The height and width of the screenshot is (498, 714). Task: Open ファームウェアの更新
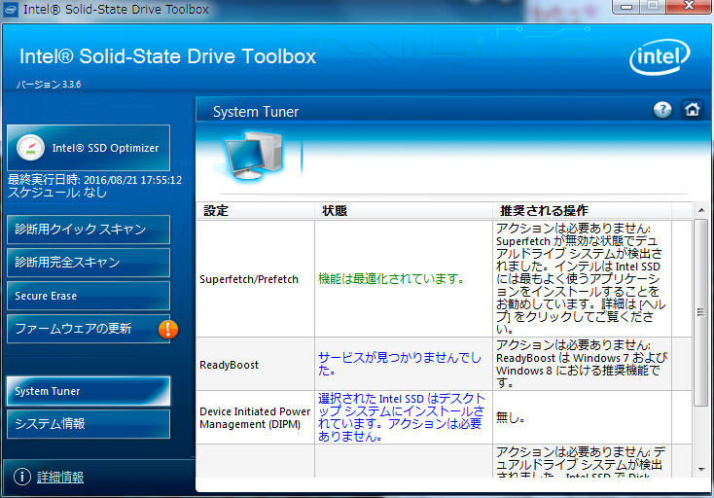tap(89, 329)
